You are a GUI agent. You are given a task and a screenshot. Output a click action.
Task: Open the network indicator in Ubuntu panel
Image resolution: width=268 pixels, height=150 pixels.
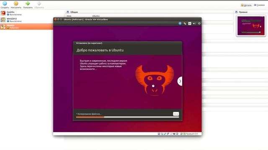[x=185, y=23]
